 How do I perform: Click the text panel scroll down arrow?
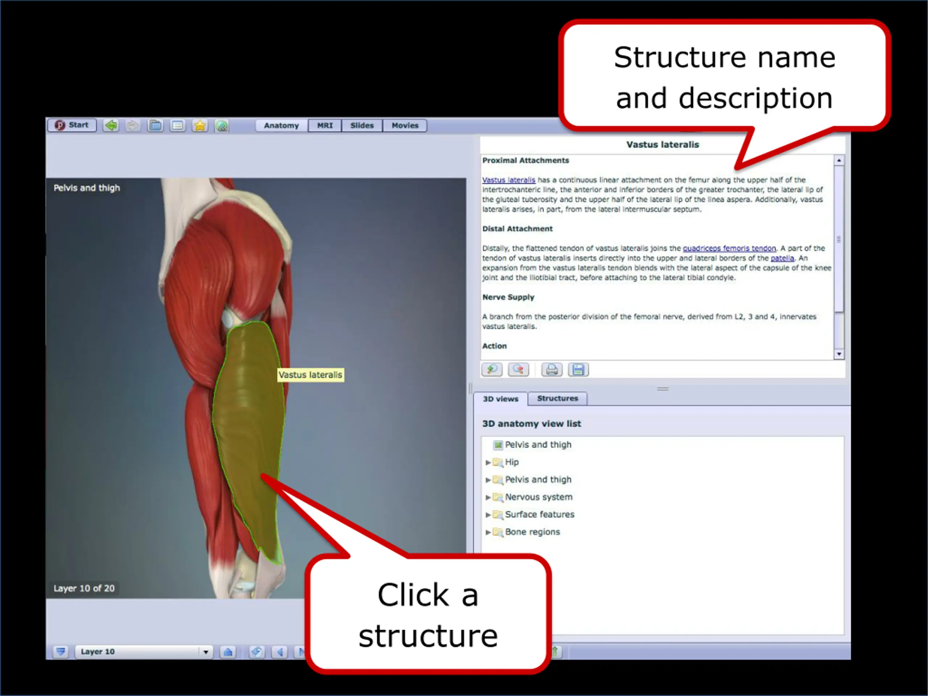(x=838, y=354)
